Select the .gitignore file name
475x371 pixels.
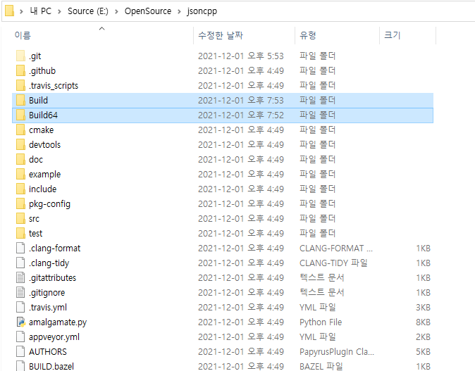(47, 293)
